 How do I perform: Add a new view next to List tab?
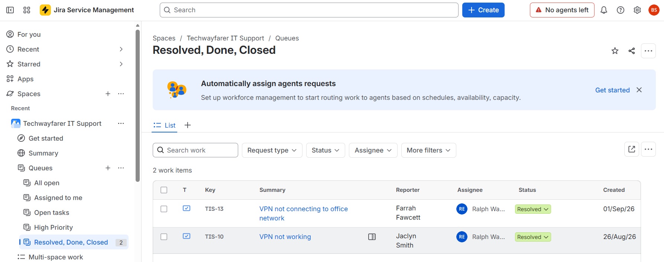pyautogui.click(x=188, y=125)
